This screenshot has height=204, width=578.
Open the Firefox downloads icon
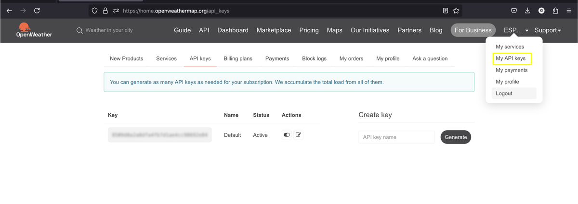[528, 10]
